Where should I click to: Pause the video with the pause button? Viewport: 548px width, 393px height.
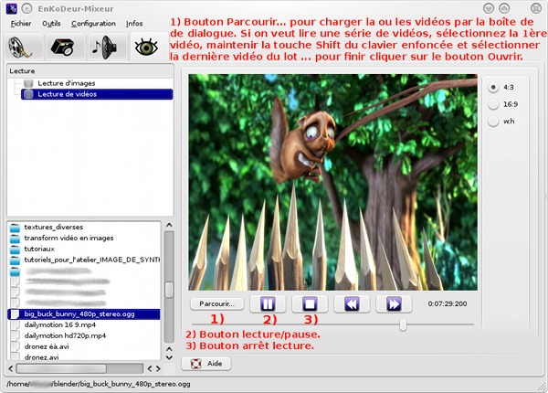point(268,303)
